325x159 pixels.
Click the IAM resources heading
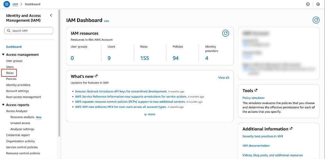pos(85,34)
